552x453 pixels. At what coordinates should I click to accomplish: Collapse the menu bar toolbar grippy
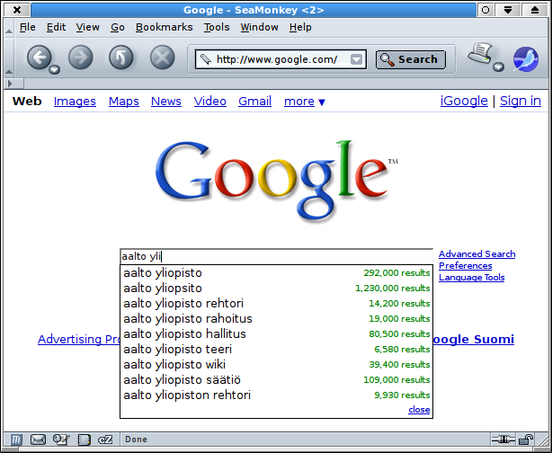click(x=9, y=27)
